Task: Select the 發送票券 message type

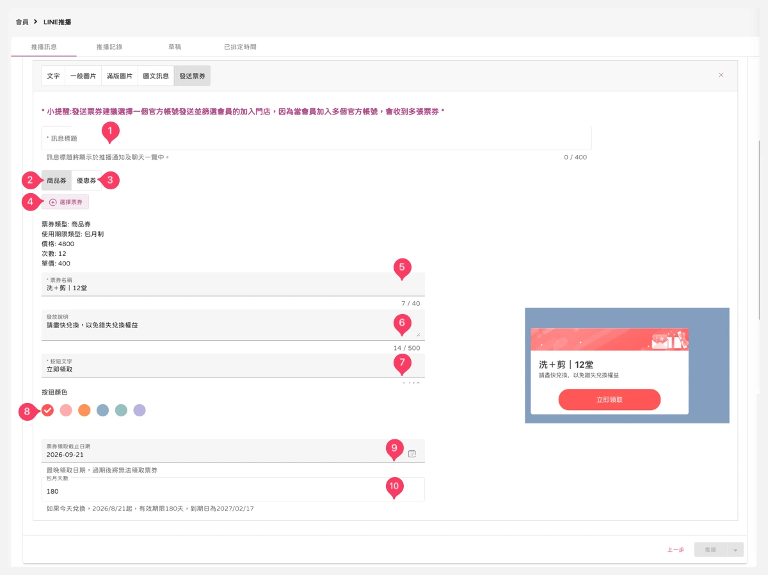Action: [x=192, y=75]
